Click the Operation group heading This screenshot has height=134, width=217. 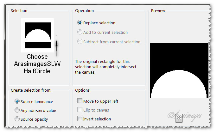click(x=85, y=11)
